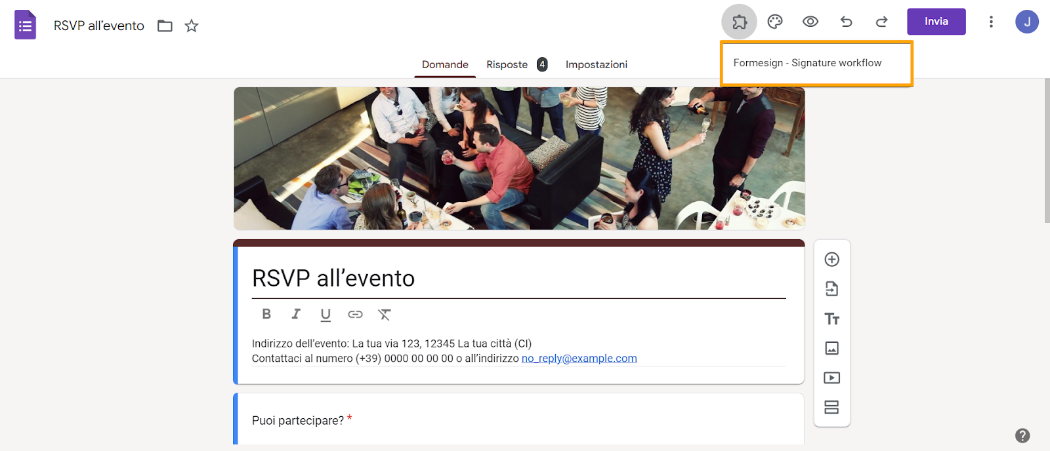Open the add-ons puzzle icon
This screenshot has width=1050, height=451.
tap(739, 22)
